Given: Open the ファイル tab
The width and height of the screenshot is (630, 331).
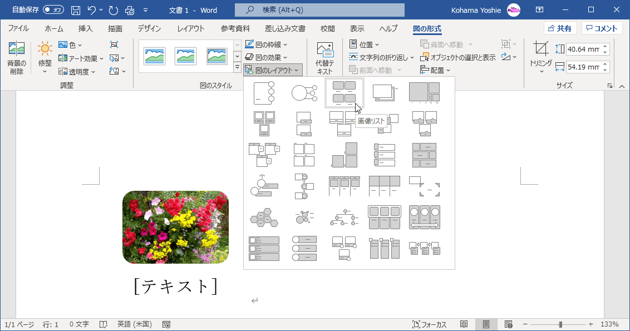Looking at the screenshot, I should [x=18, y=28].
